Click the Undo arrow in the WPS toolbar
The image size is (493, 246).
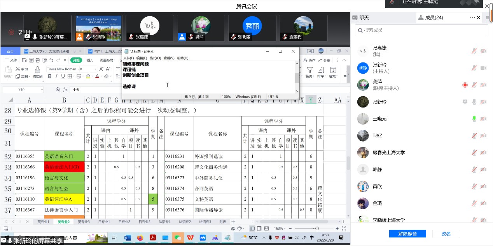pos(58,60)
